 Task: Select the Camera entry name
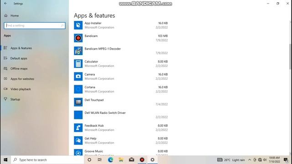click(90, 74)
